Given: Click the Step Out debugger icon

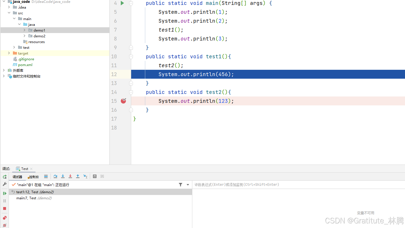Looking at the screenshot, I should click(78, 176).
